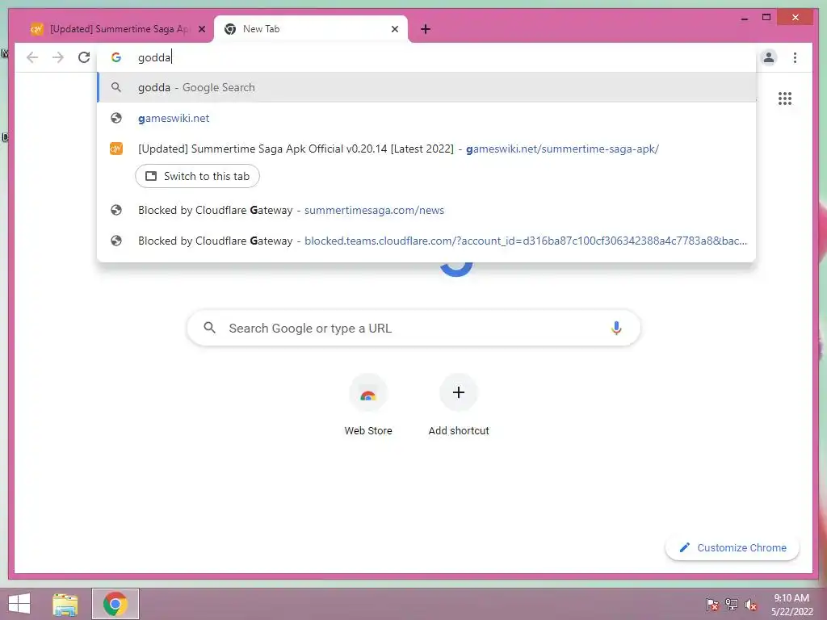Image resolution: width=827 pixels, height=620 pixels.
Task: Select the gameswiki.net suggestion
Action: pos(426,118)
